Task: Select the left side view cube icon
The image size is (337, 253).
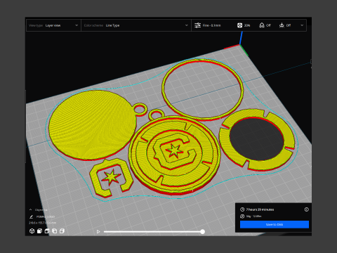Action: tap(55, 231)
